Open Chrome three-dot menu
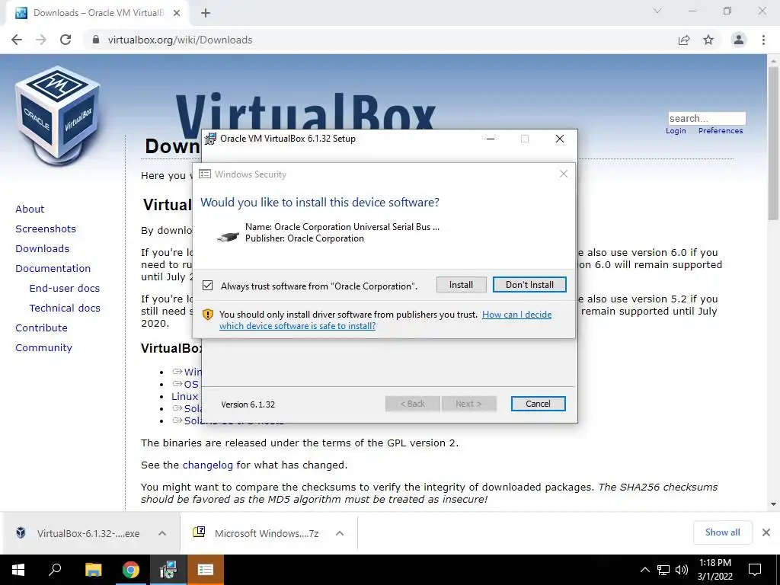 coord(763,40)
